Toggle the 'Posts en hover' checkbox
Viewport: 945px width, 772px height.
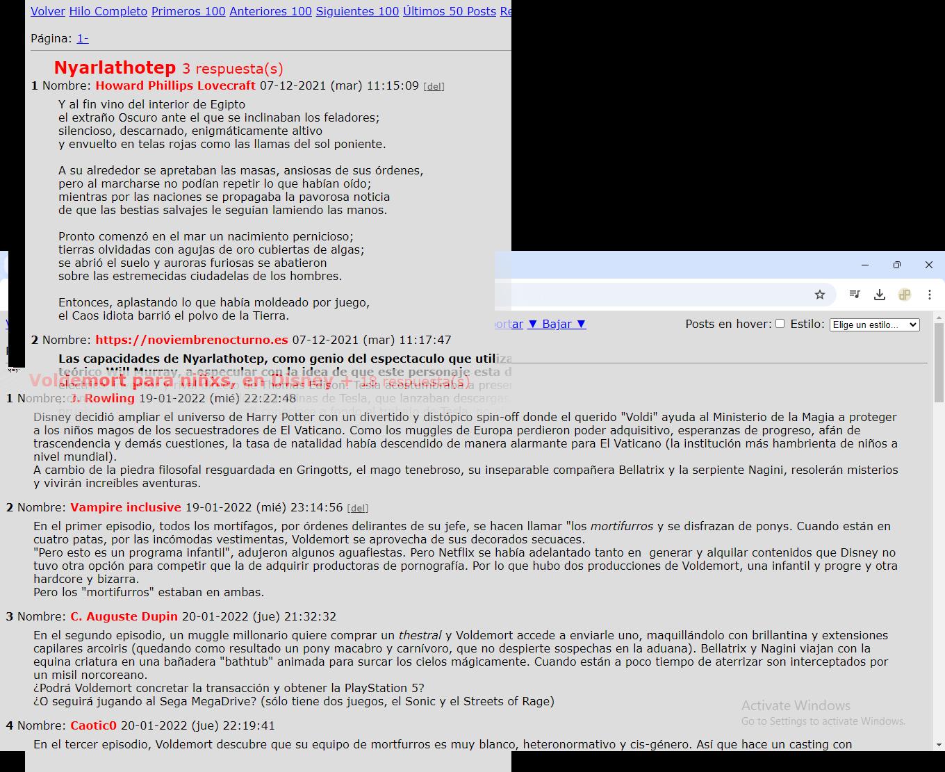pos(780,324)
